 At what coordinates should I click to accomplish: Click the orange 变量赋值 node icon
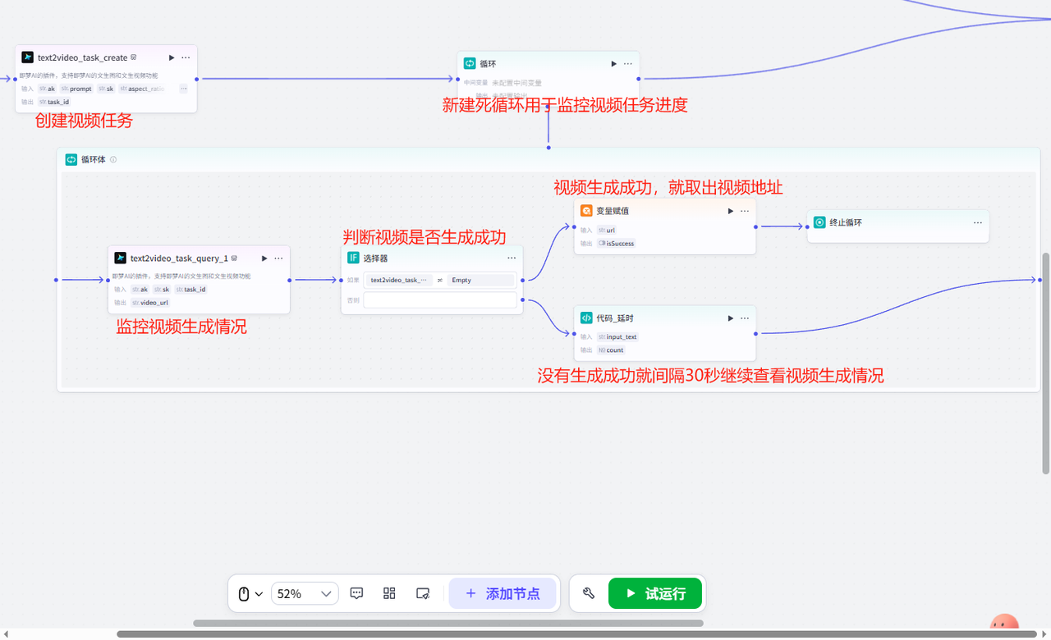(x=586, y=211)
